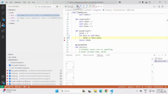Open the File menu

[6, 2]
